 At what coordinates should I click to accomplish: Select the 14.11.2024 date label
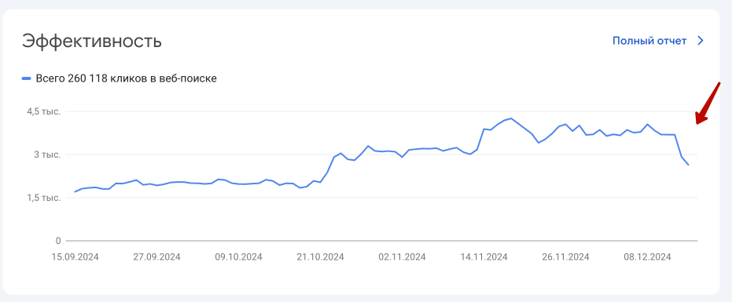(484, 257)
